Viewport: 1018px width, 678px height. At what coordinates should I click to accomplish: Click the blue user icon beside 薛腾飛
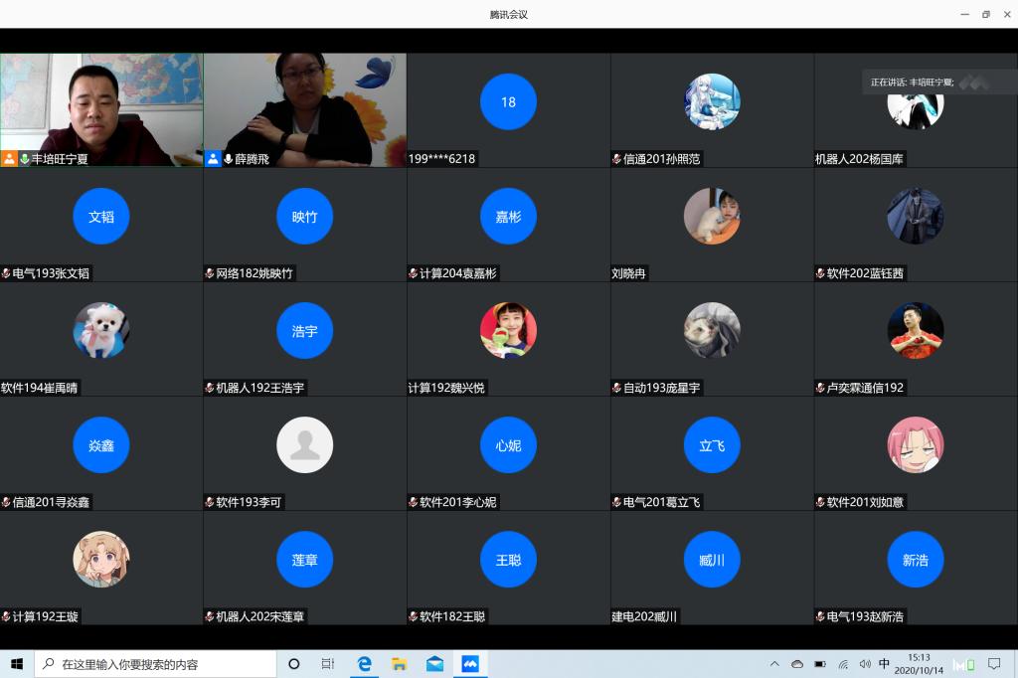213,159
